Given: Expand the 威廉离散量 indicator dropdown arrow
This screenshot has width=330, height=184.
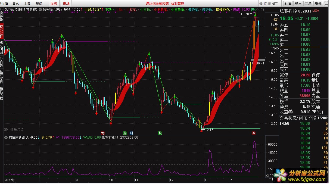Looking at the screenshot, I should [x=6, y=138].
